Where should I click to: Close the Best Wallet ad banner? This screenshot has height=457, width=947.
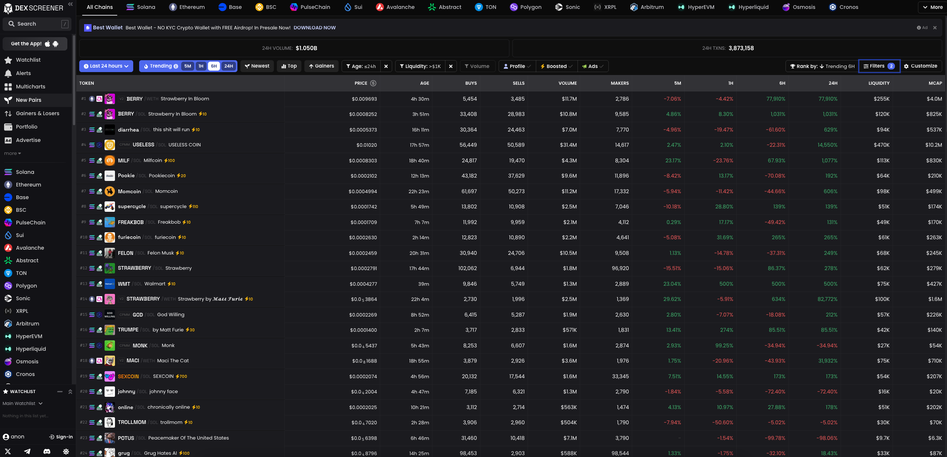[935, 28]
